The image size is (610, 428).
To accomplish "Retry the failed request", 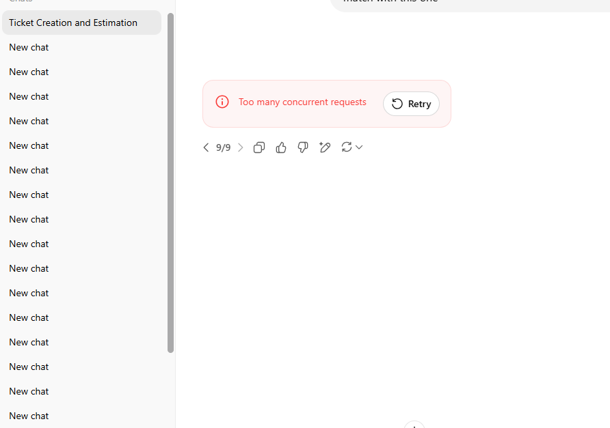I will (x=411, y=104).
